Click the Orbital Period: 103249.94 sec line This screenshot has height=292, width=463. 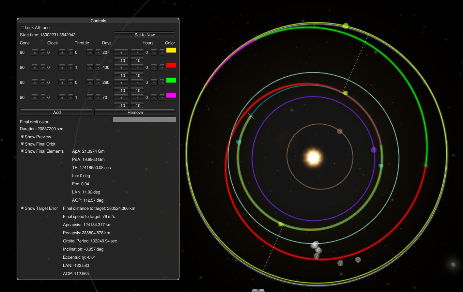point(90,241)
